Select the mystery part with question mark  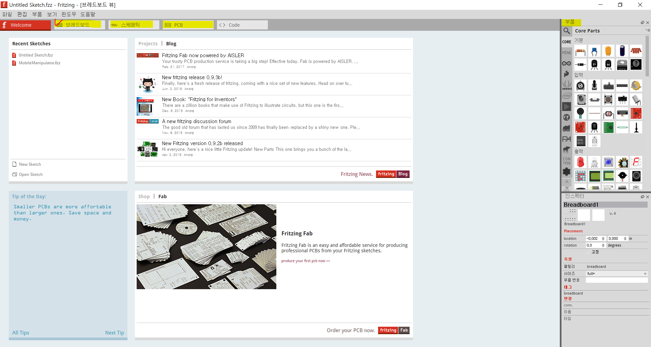pyautogui.click(x=636, y=65)
